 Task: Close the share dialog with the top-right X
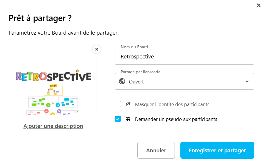(x=259, y=5)
